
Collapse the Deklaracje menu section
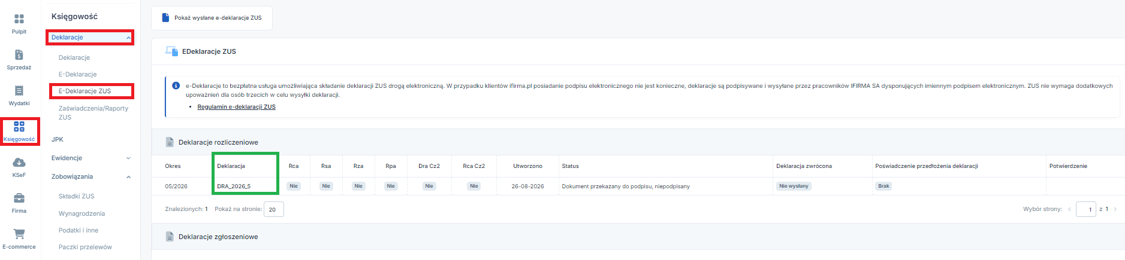(128, 38)
